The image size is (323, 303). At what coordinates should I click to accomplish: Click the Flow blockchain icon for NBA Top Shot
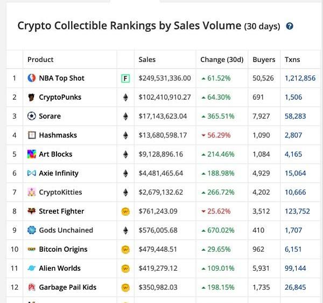click(x=126, y=79)
